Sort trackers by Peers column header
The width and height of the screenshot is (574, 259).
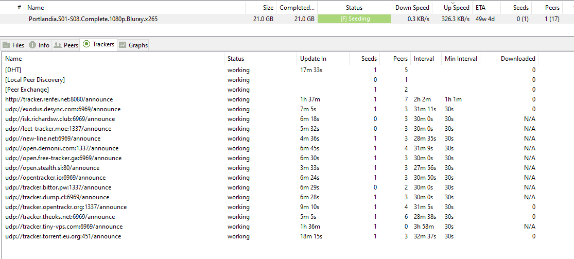[x=395, y=59]
